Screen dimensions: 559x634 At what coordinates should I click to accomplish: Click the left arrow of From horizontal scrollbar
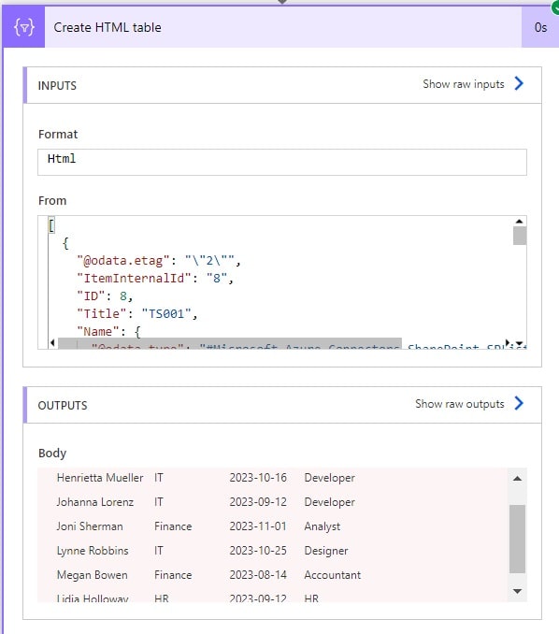tap(52, 343)
